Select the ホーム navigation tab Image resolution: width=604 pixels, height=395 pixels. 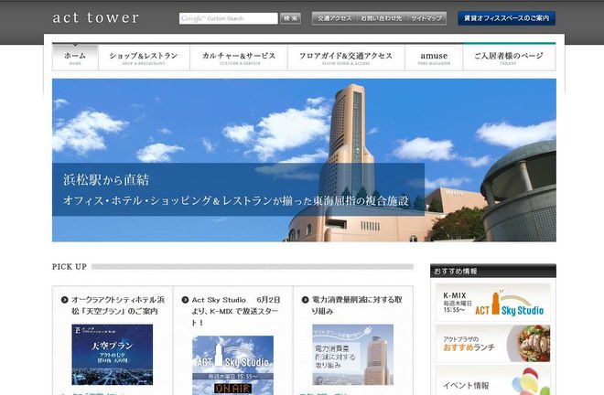click(x=75, y=58)
